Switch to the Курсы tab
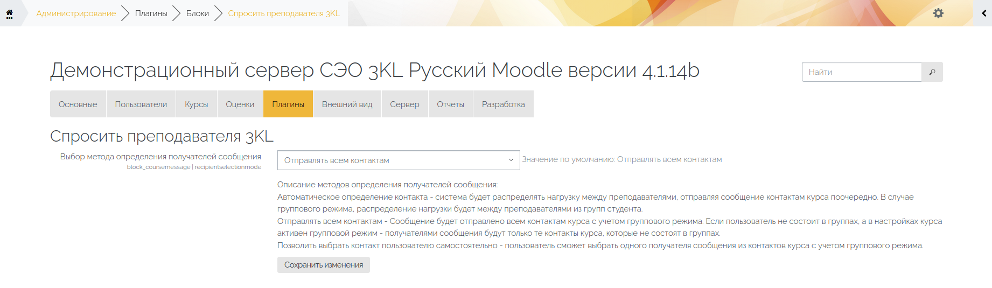The height and width of the screenshot is (288, 992). (x=197, y=104)
